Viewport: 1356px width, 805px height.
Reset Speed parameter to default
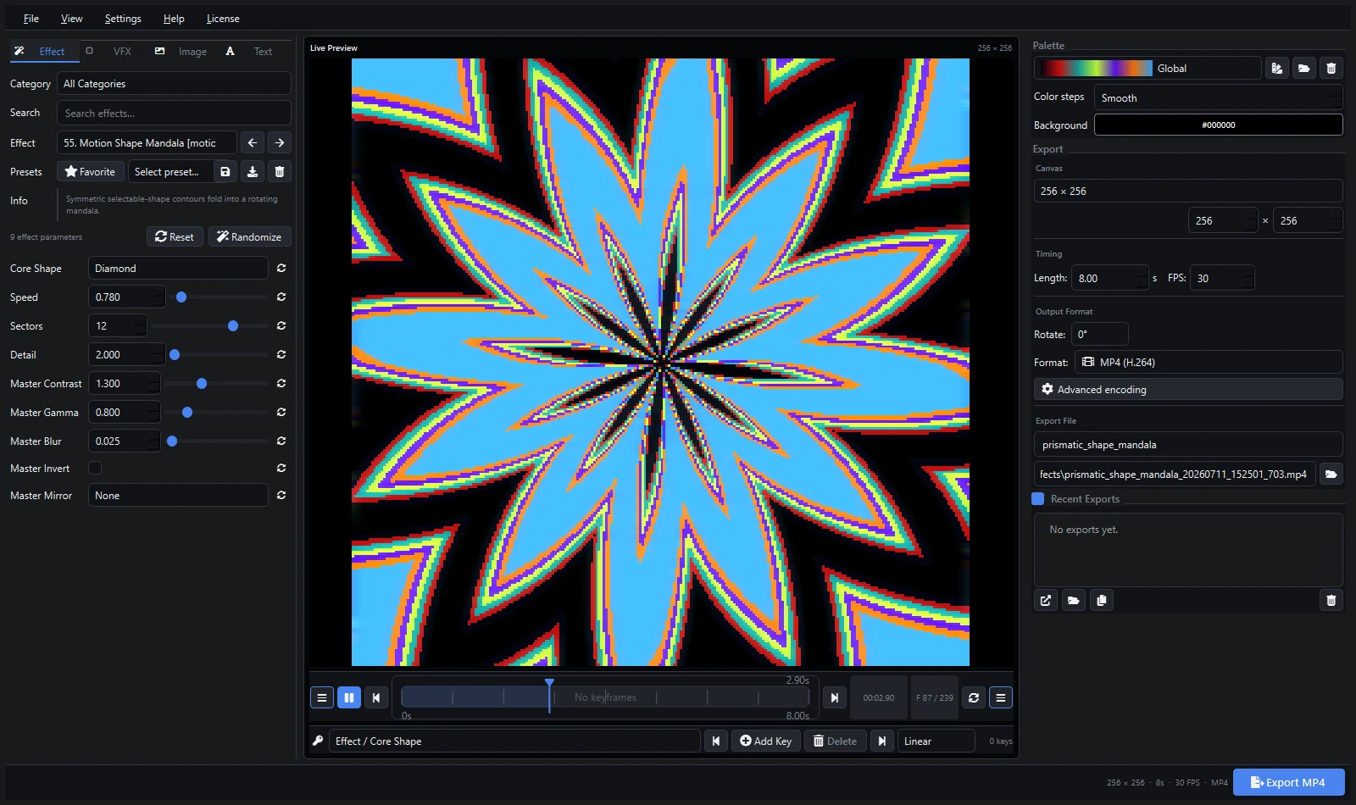281,297
